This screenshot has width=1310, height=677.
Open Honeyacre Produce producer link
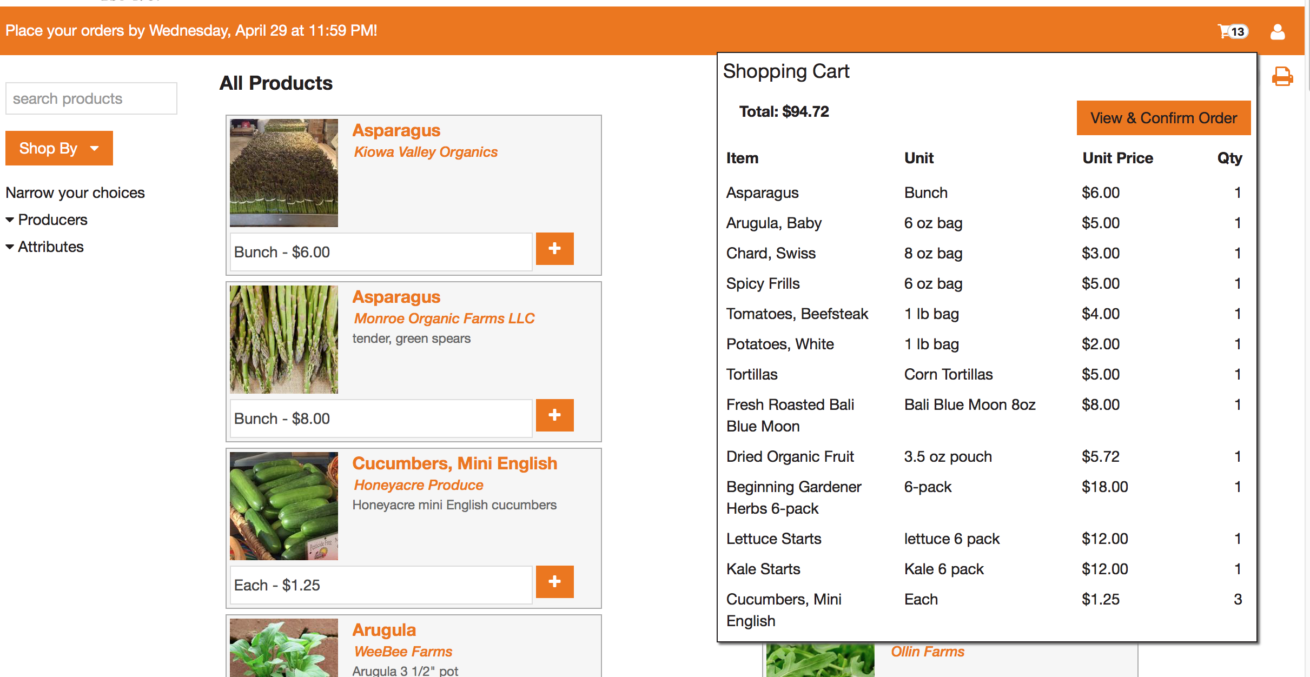coord(418,485)
